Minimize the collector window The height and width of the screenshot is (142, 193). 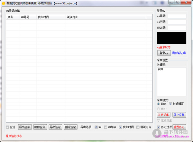coord(172,3)
